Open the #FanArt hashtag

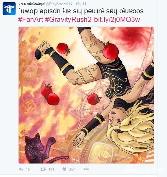(x=31, y=20)
